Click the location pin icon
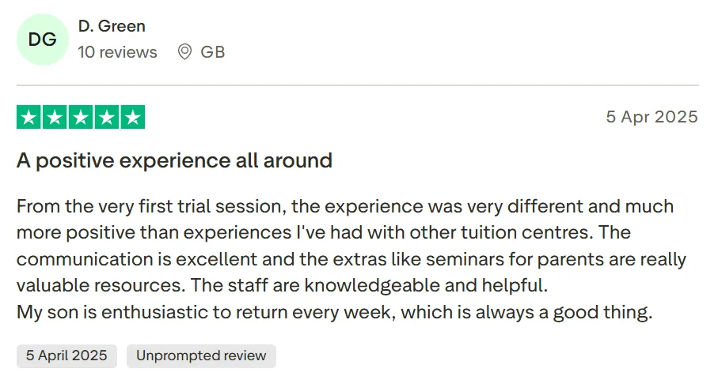The width and height of the screenshot is (718, 380). coord(185,52)
